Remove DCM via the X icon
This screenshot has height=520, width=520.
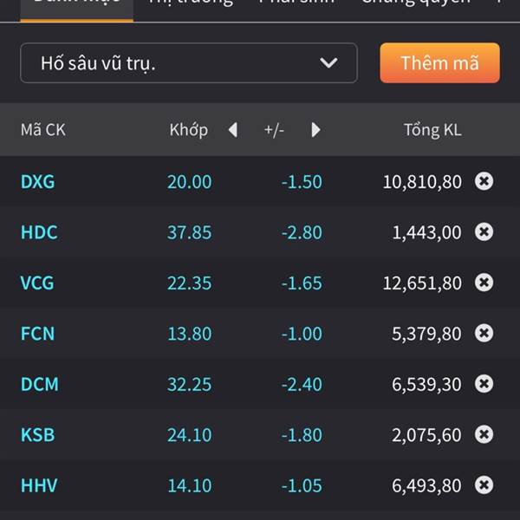click(484, 384)
